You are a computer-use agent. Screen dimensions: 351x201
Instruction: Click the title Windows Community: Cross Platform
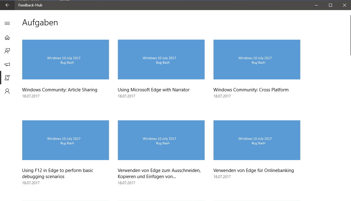251,90
